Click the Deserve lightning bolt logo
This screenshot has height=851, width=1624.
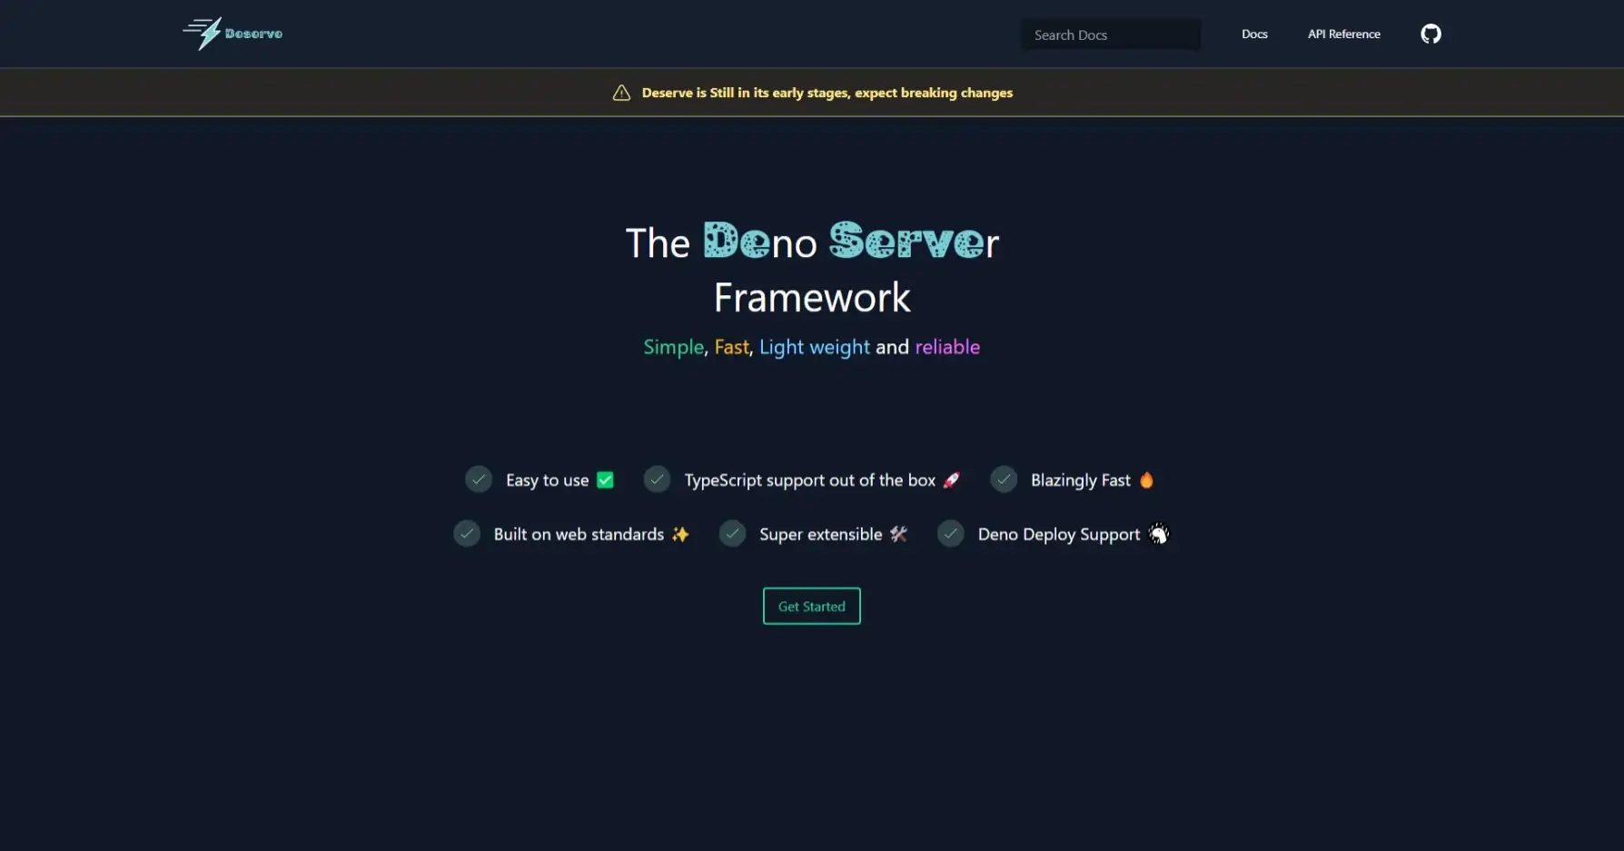tap(203, 34)
